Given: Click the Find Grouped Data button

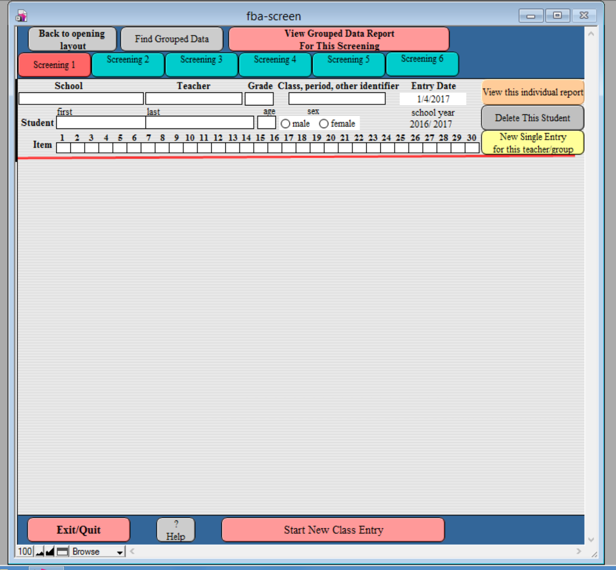Looking at the screenshot, I should click(172, 39).
